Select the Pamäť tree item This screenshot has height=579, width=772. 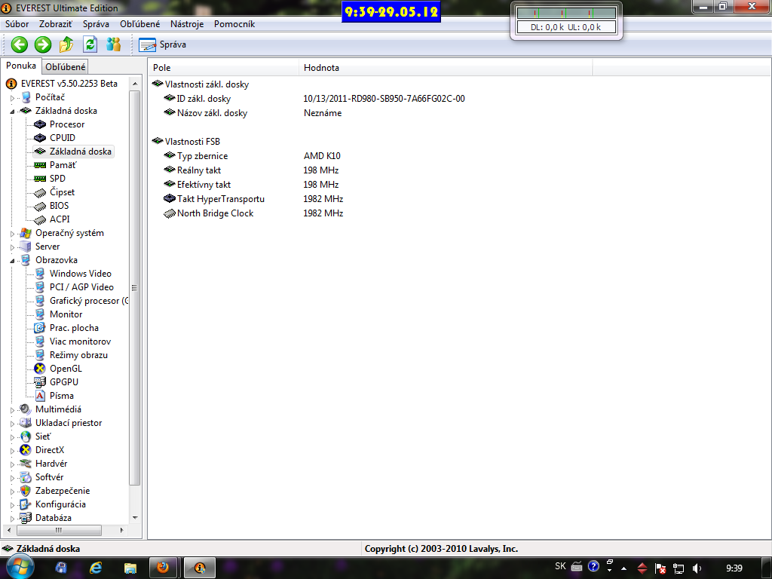coord(63,165)
